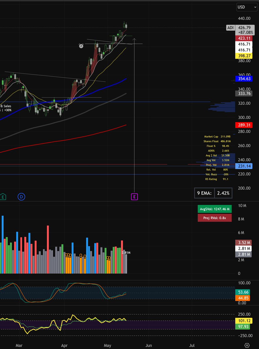Click 340.00 on the price axis
Image resolution: width=259 pixels, height=349 pixels.
244,89
